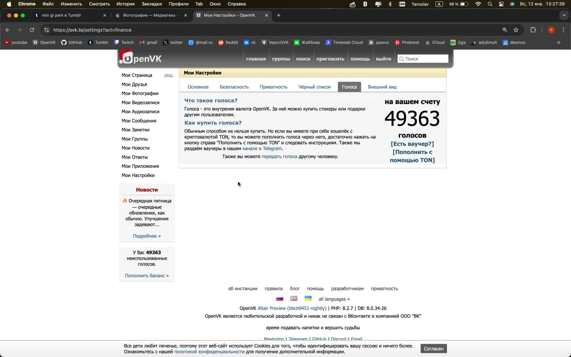Open the 'Чёрный список' settings tab
This screenshot has width=571, height=357.
tap(314, 87)
